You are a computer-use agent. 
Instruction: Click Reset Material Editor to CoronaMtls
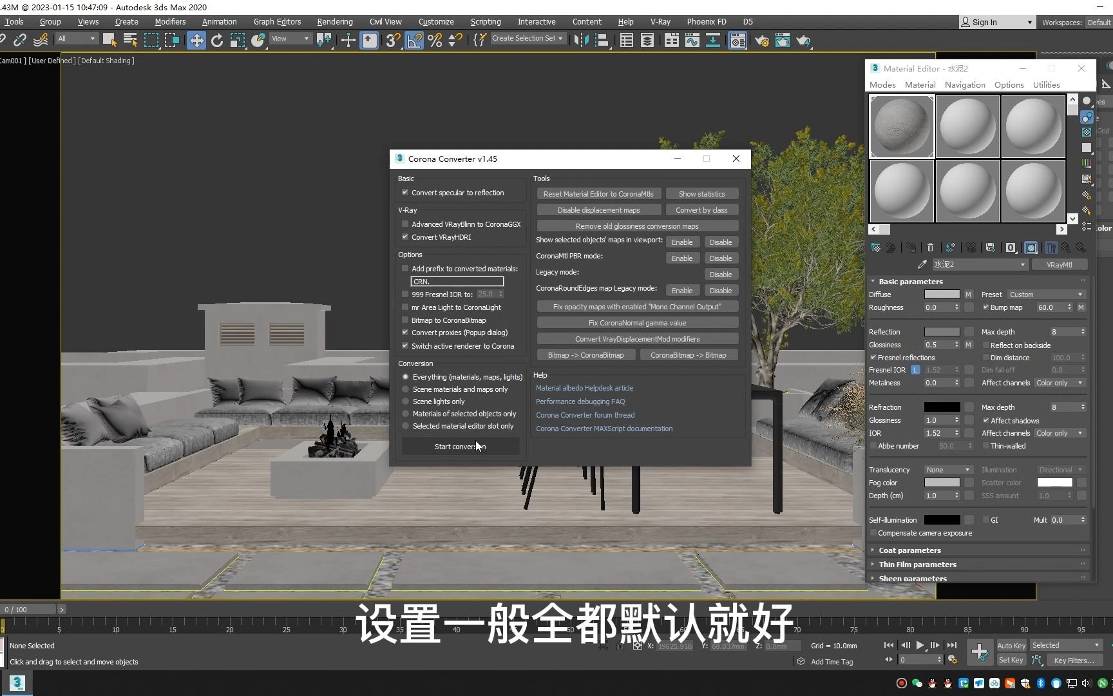[598, 194]
